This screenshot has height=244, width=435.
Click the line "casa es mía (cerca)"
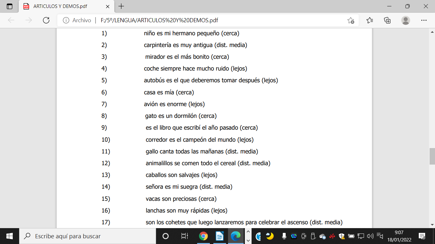tap(169, 92)
